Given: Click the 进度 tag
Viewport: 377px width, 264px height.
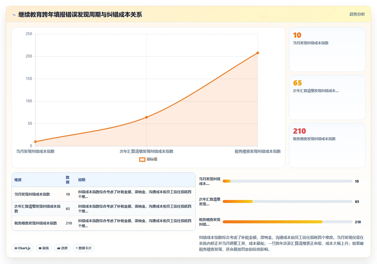Looking at the screenshot, I should [x=62, y=248].
